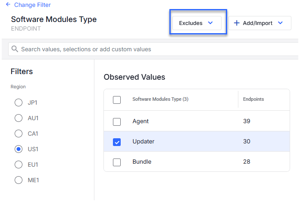Select the CA1 region radio button
This screenshot has height=202, width=300.
[x=19, y=134]
